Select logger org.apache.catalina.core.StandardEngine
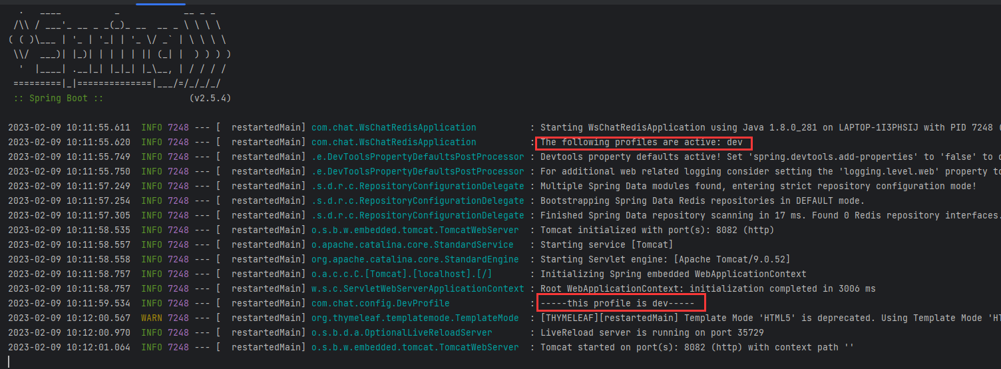 [x=415, y=259]
